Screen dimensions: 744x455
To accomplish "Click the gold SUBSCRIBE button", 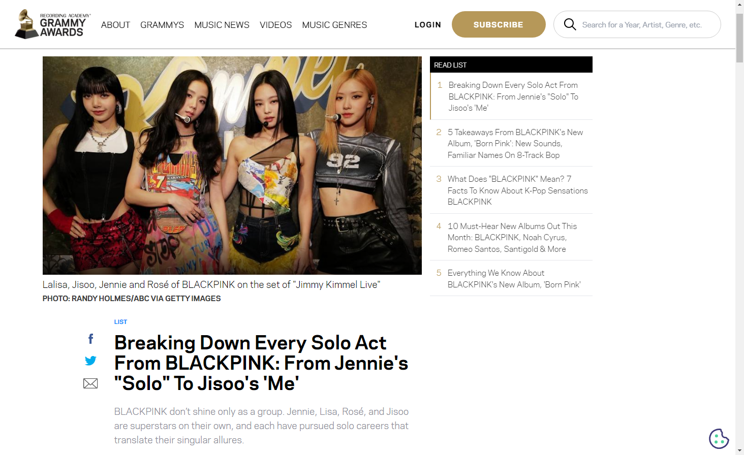I will (499, 24).
